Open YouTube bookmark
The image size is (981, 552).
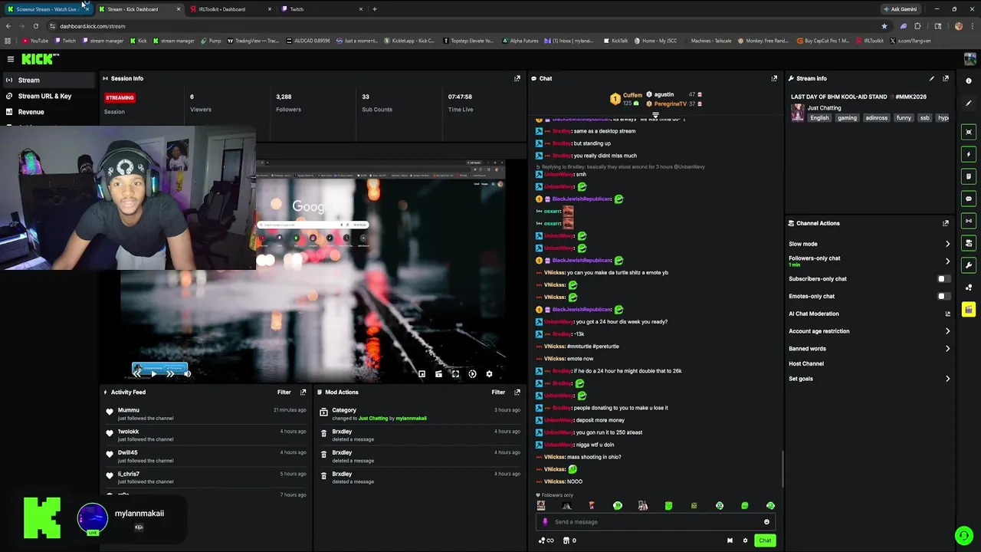pos(35,41)
